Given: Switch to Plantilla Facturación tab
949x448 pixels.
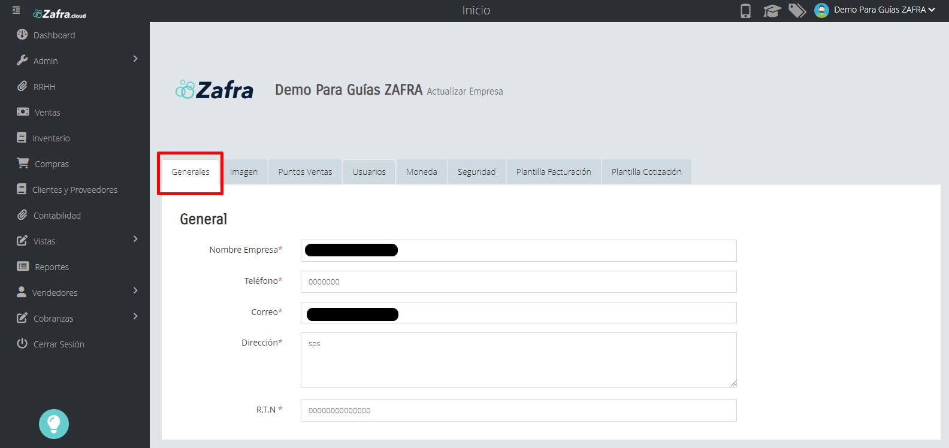Looking at the screenshot, I should (554, 172).
